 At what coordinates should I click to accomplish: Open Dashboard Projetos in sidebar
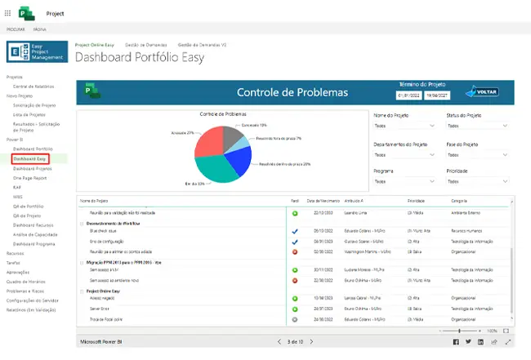tap(33, 168)
